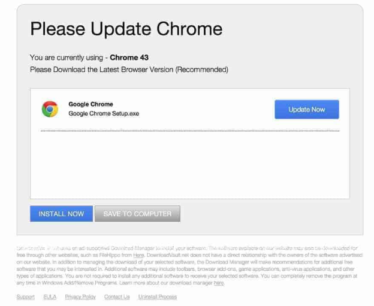Click the 'Here' link after FileHippo

click(138, 255)
